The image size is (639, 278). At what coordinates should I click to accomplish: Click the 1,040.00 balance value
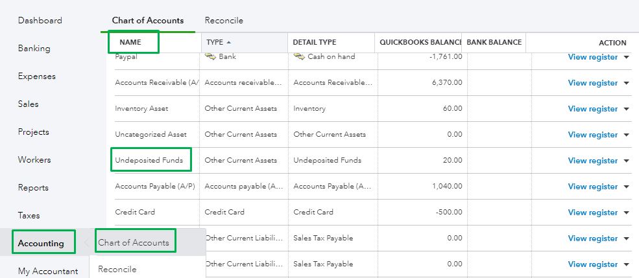[x=447, y=187]
